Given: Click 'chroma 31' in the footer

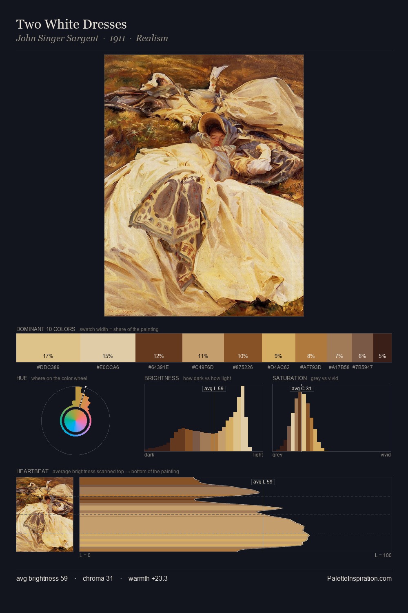Looking at the screenshot, I should (98, 578).
